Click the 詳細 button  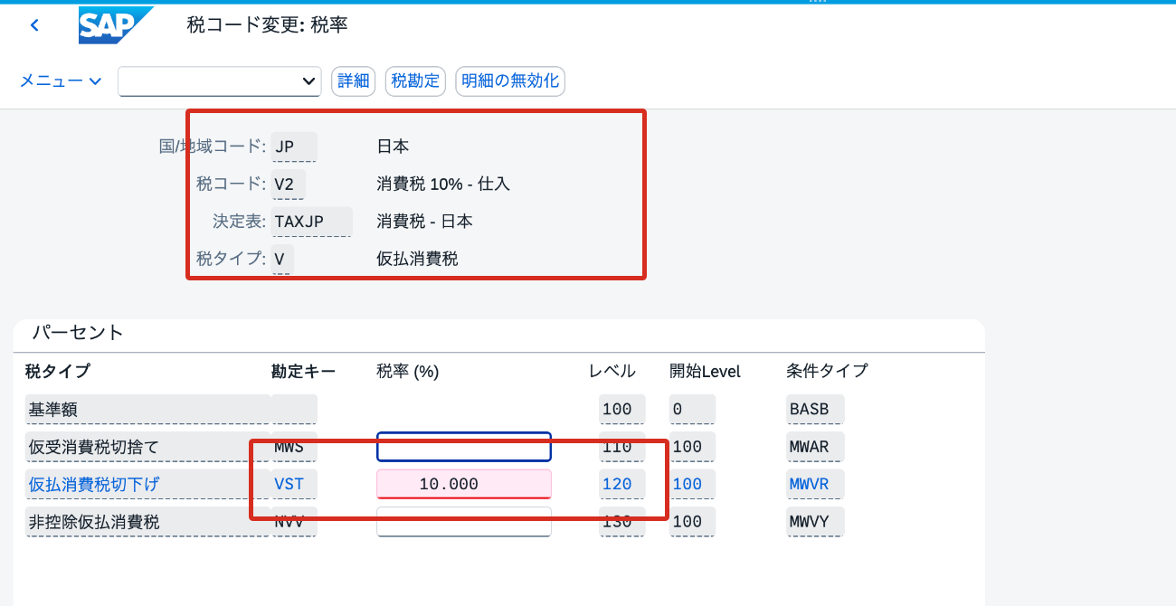[353, 80]
